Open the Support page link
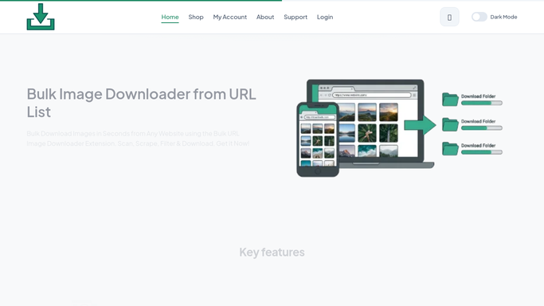Image resolution: width=544 pixels, height=306 pixels. 295,17
